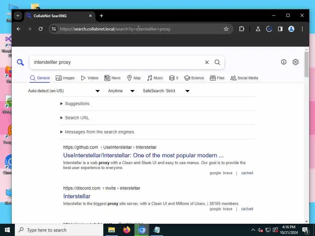Image resolution: width=315 pixels, height=236 pixels.
Task: Open Windows Start menu
Action: (x=7, y=230)
